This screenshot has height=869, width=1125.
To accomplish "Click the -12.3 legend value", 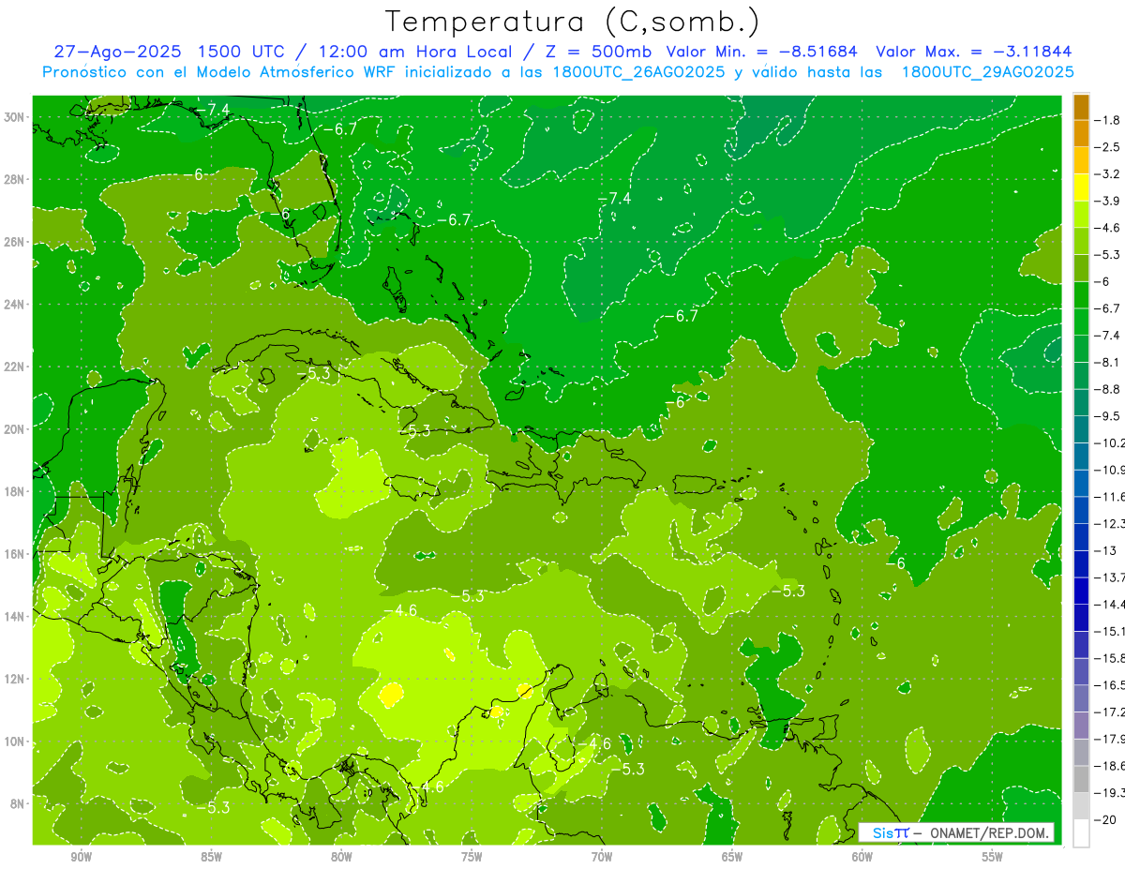I will click(x=1109, y=524).
